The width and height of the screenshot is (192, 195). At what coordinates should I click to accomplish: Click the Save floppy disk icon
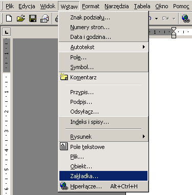(33, 18)
